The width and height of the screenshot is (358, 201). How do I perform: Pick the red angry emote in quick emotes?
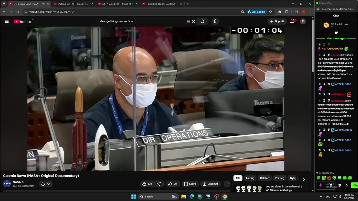329,178
